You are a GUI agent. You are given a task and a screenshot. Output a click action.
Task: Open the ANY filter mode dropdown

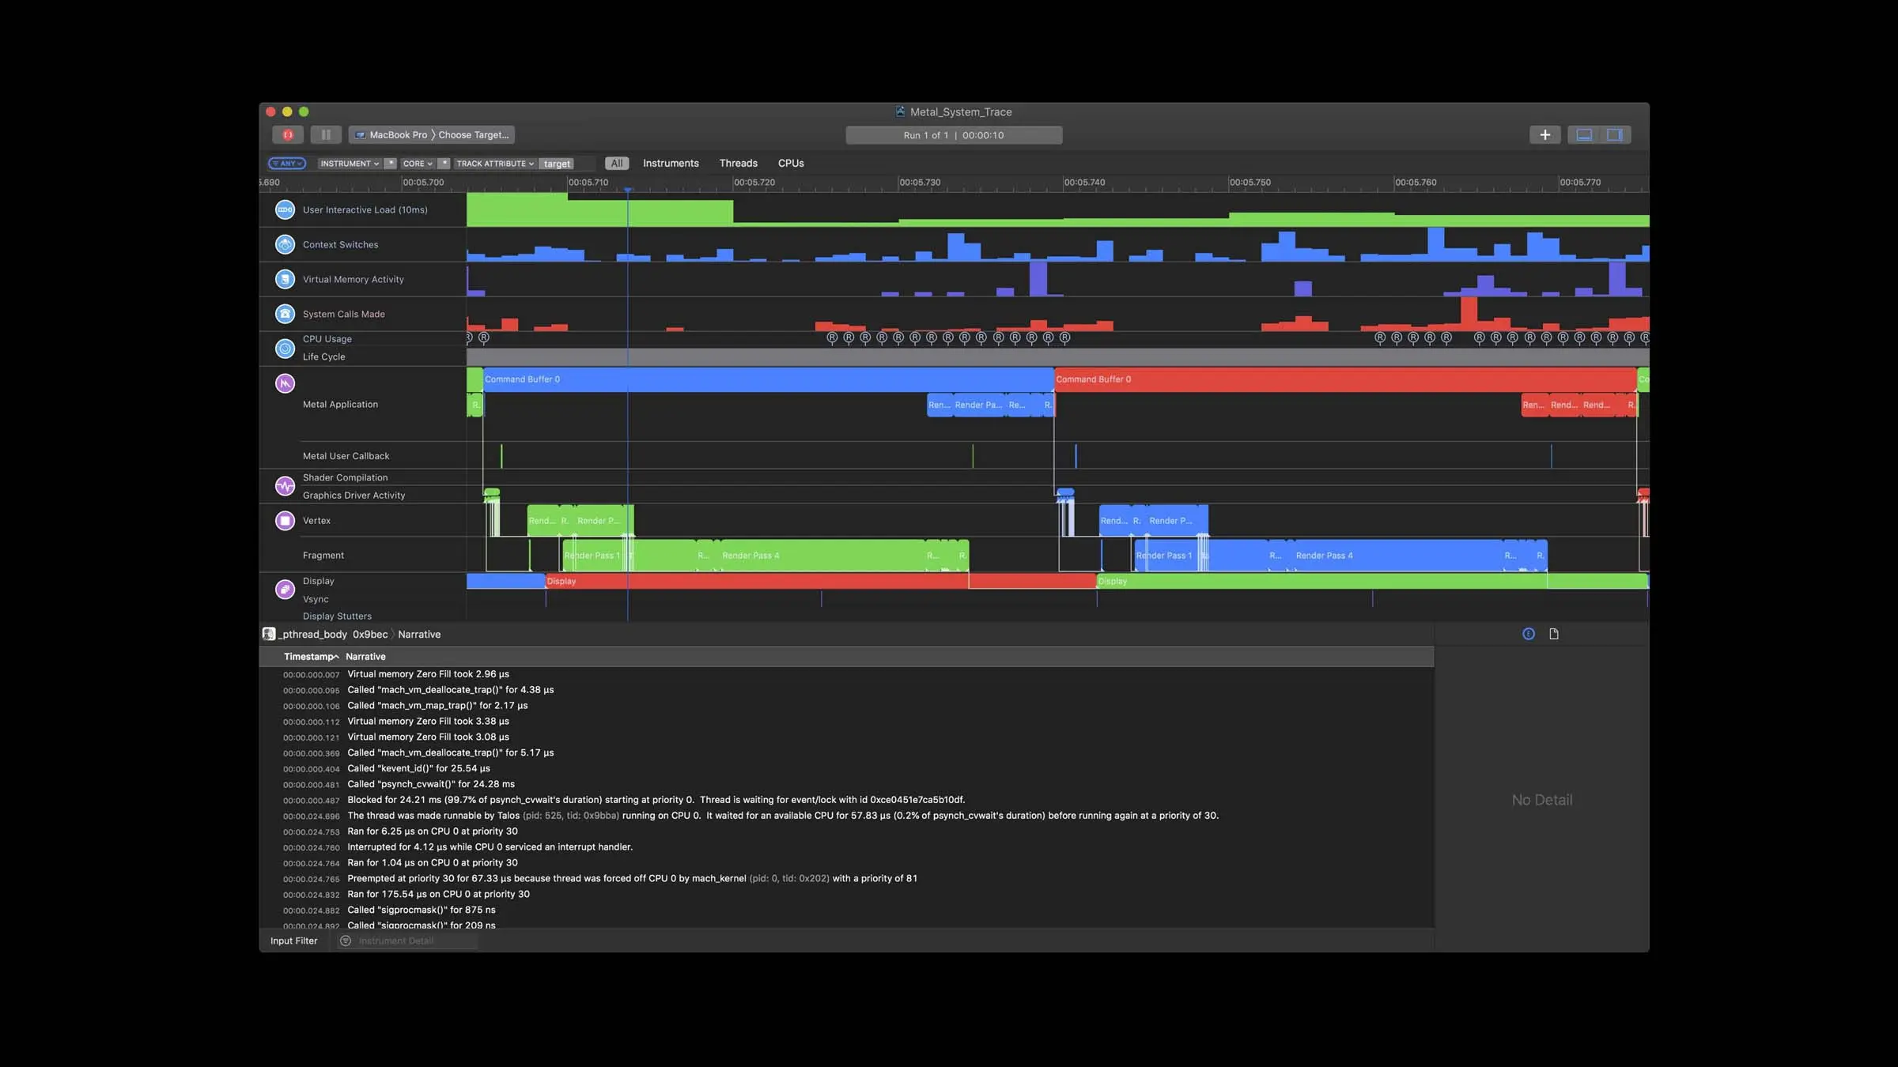pos(286,164)
